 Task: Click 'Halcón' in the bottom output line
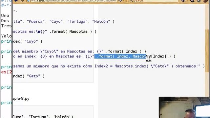click(x=62, y=117)
